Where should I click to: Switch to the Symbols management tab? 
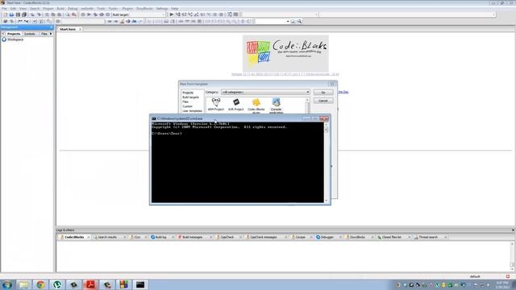coord(30,34)
